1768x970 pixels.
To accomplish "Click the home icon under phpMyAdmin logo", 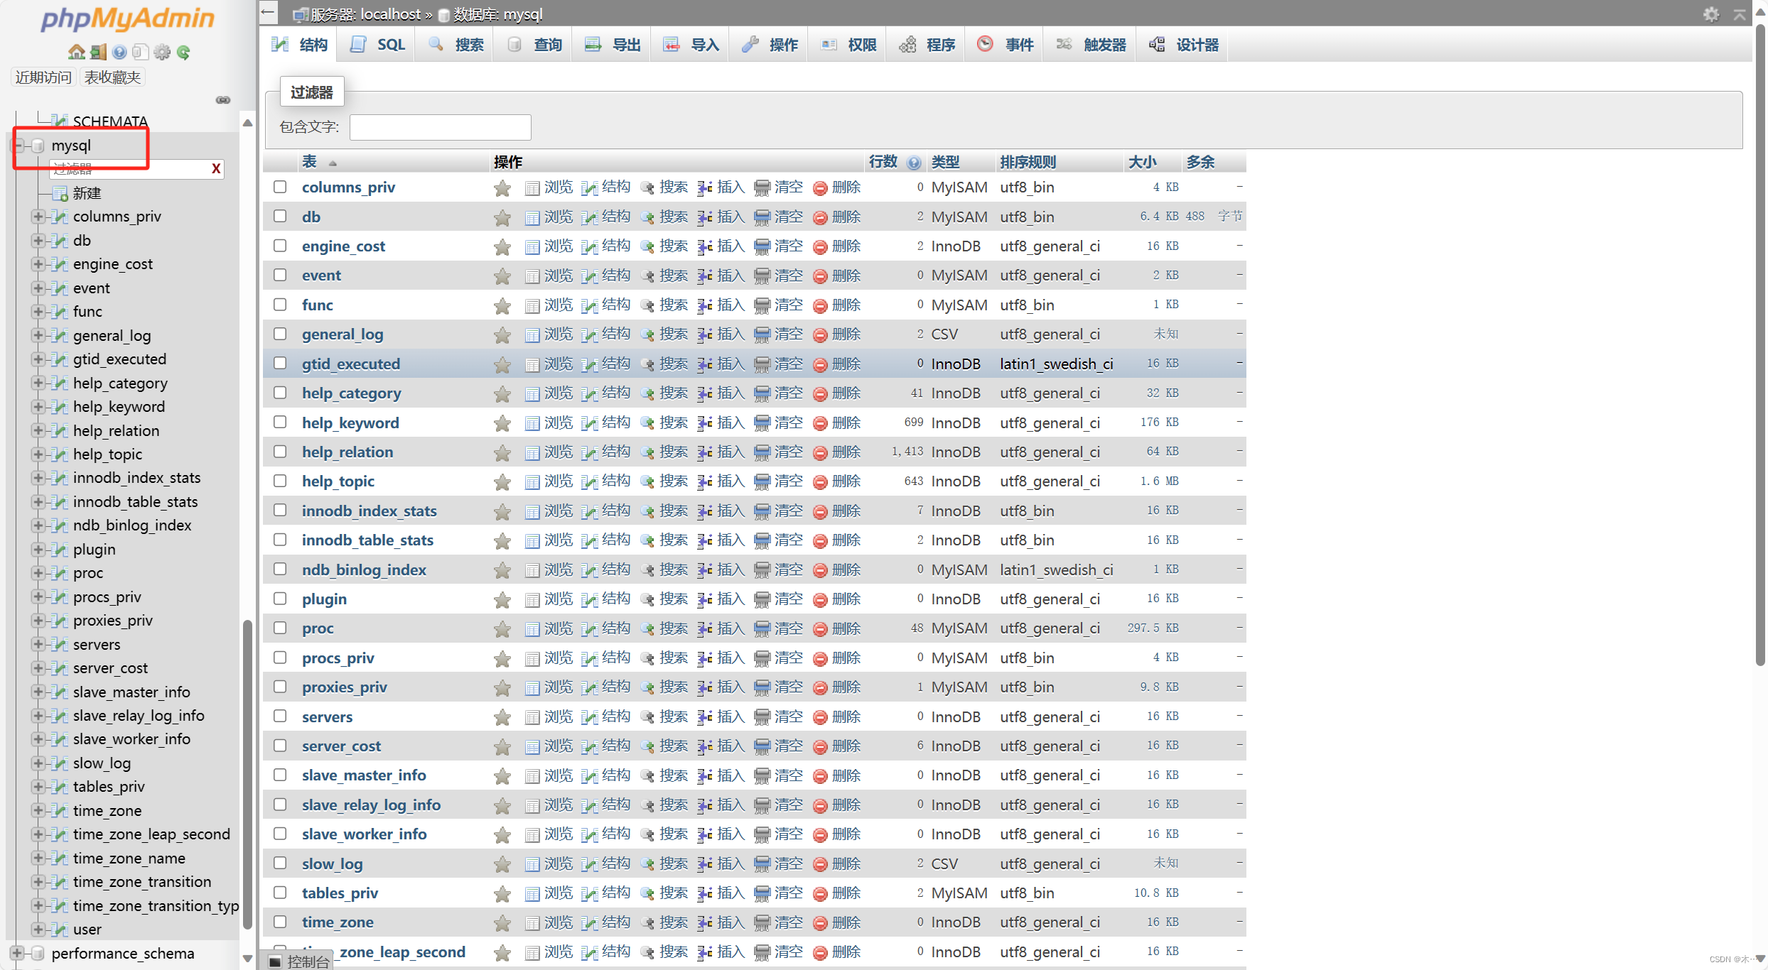I will click(x=76, y=52).
